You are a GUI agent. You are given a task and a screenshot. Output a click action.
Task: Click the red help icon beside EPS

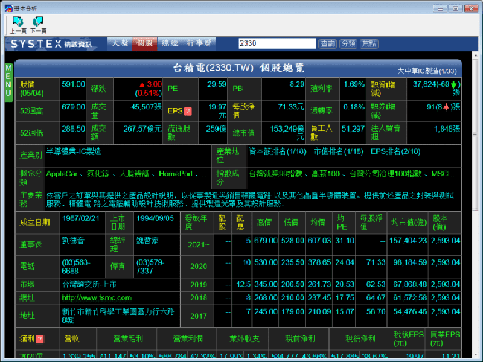click(x=187, y=111)
